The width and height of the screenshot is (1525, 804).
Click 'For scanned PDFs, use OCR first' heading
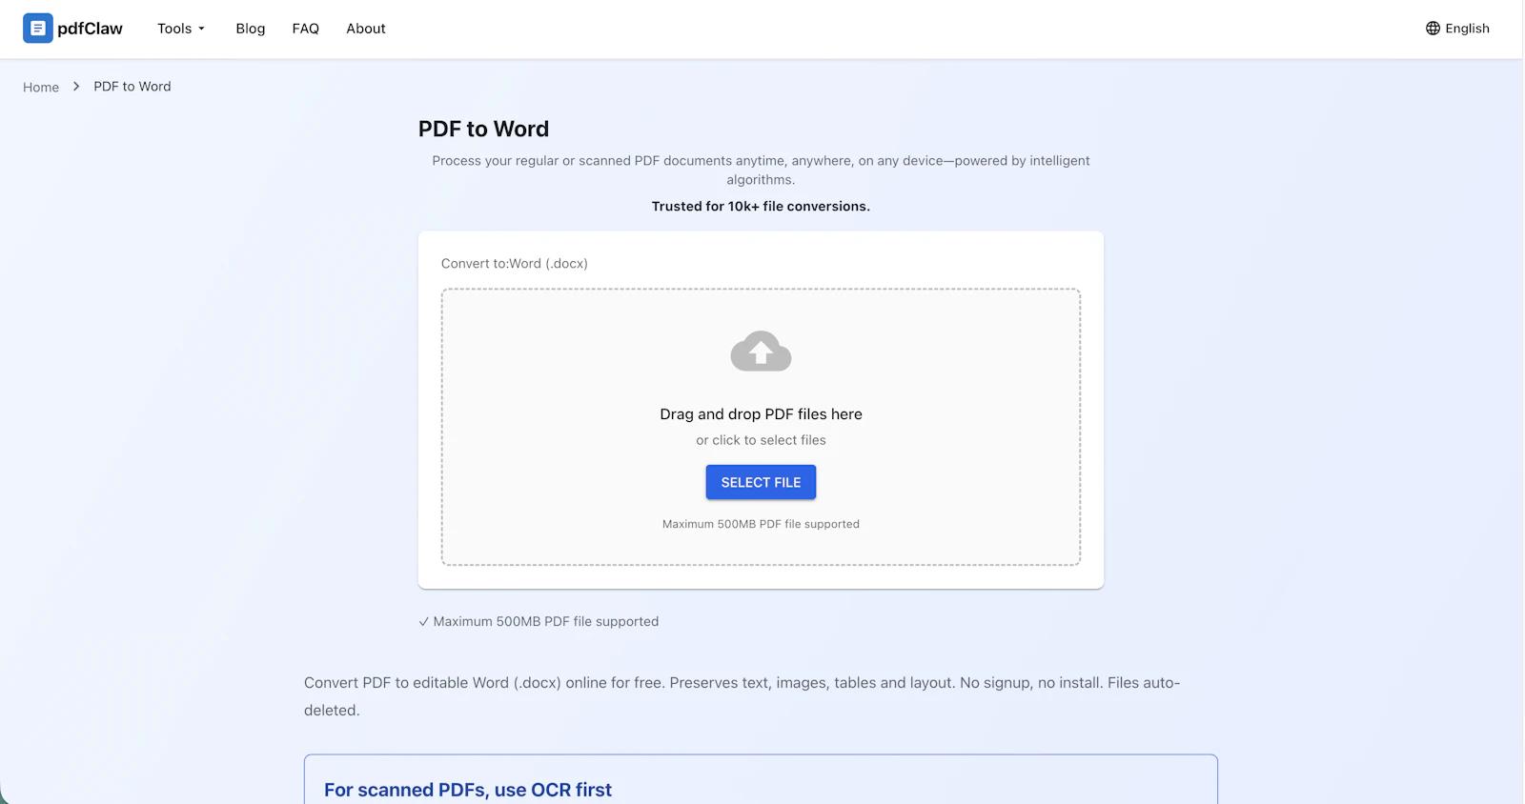pyautogui.click(x=468, y=790)
